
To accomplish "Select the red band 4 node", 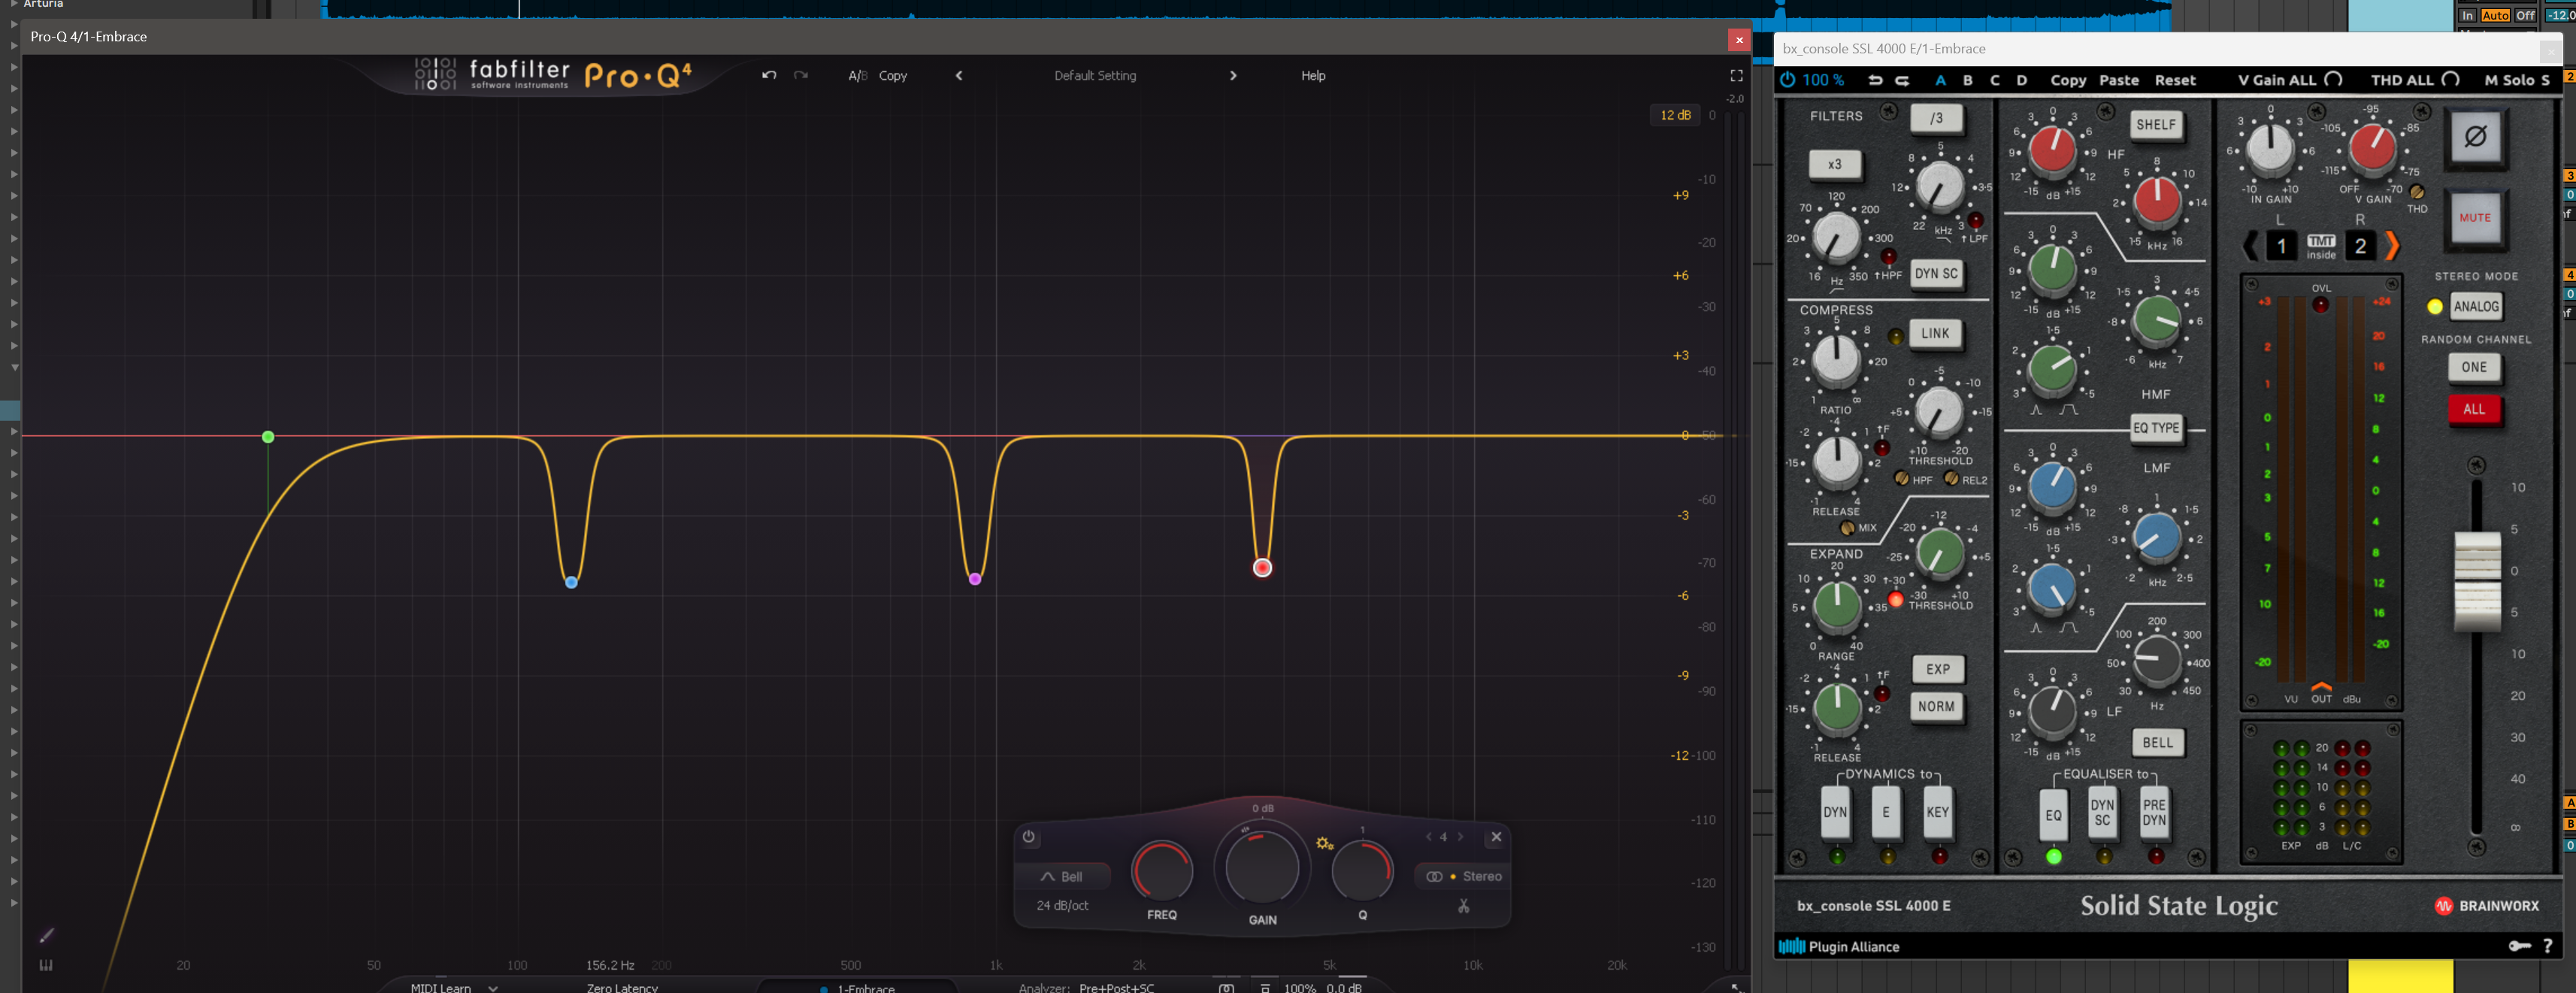I will (1262, 567).
